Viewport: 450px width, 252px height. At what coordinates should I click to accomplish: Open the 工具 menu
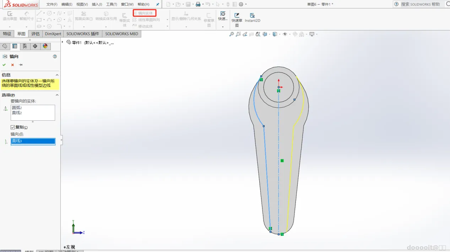112,4
